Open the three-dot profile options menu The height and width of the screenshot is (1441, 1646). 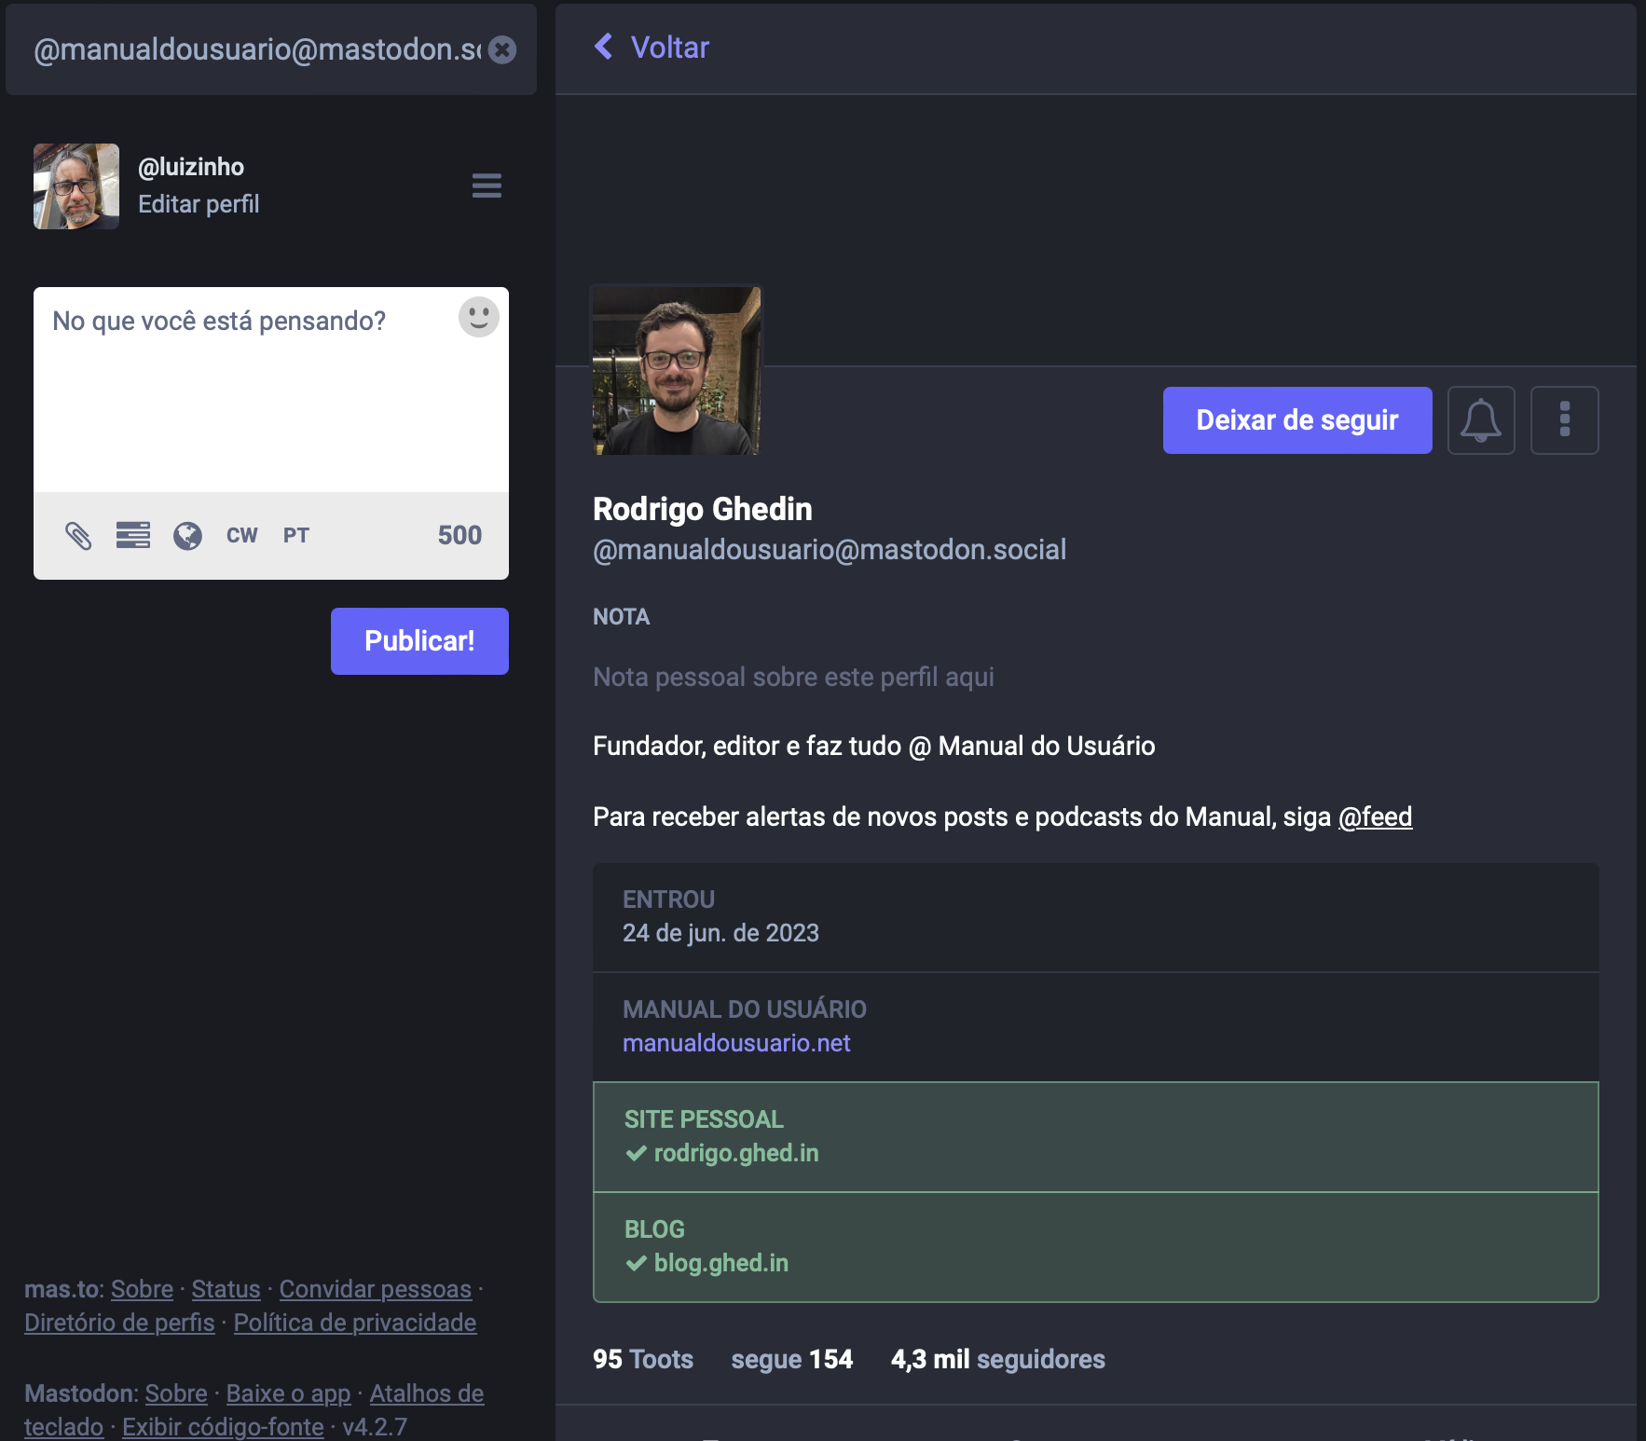point(1564,420)
